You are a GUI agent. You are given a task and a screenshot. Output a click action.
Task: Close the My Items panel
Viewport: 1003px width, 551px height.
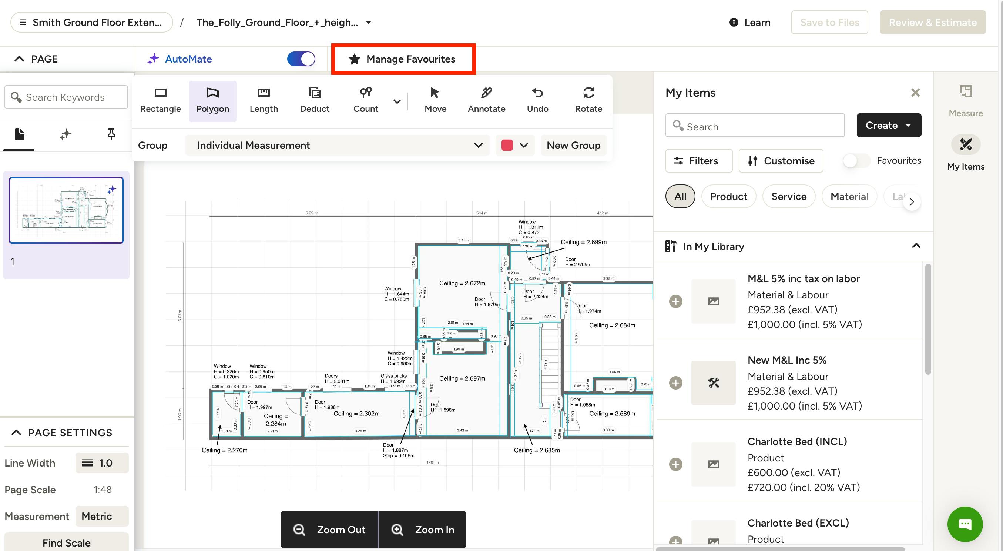[915, 93]
